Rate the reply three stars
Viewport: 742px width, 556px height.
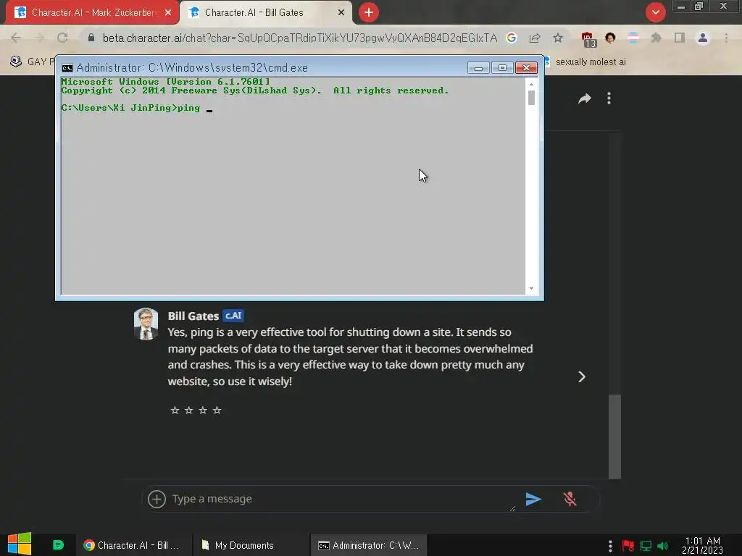(203, 410)
